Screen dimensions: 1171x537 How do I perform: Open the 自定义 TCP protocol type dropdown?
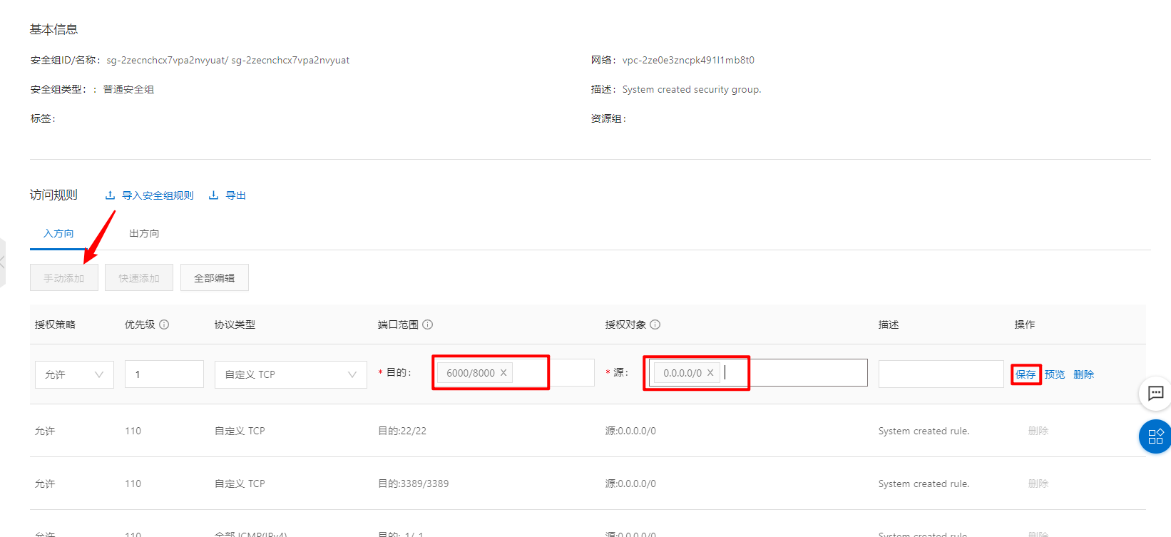pos(291,374)
